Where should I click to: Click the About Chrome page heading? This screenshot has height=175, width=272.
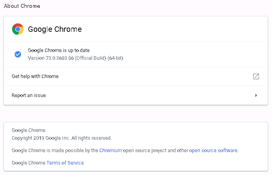pos(22,6)
